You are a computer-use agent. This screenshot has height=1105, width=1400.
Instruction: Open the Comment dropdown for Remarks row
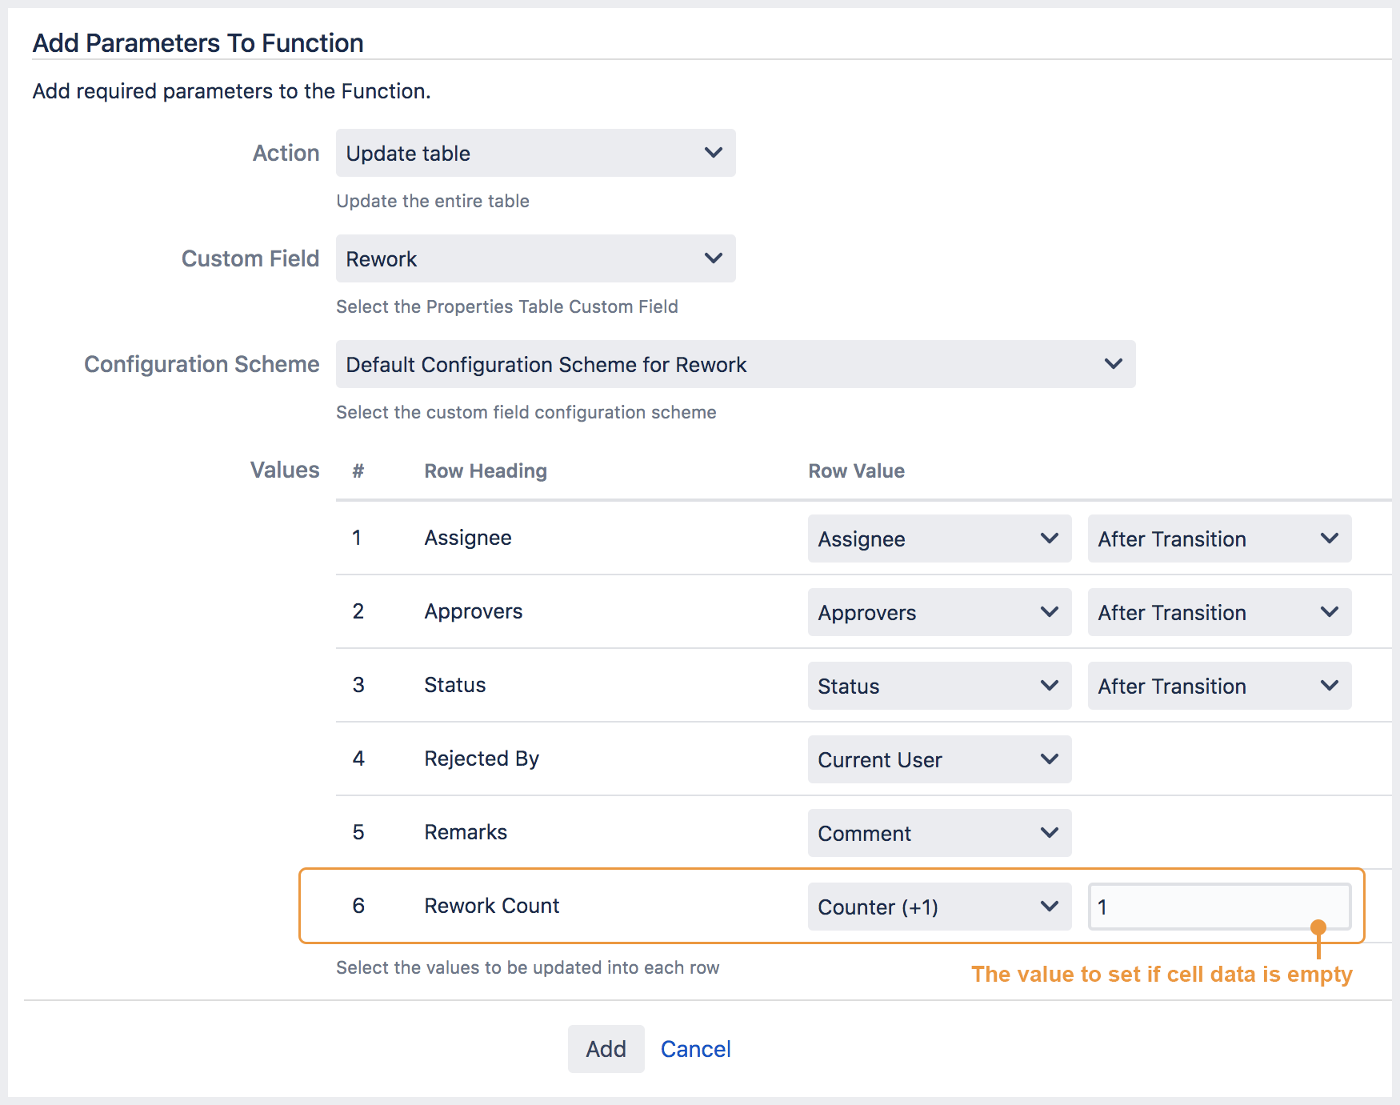(x=939, y=833)
